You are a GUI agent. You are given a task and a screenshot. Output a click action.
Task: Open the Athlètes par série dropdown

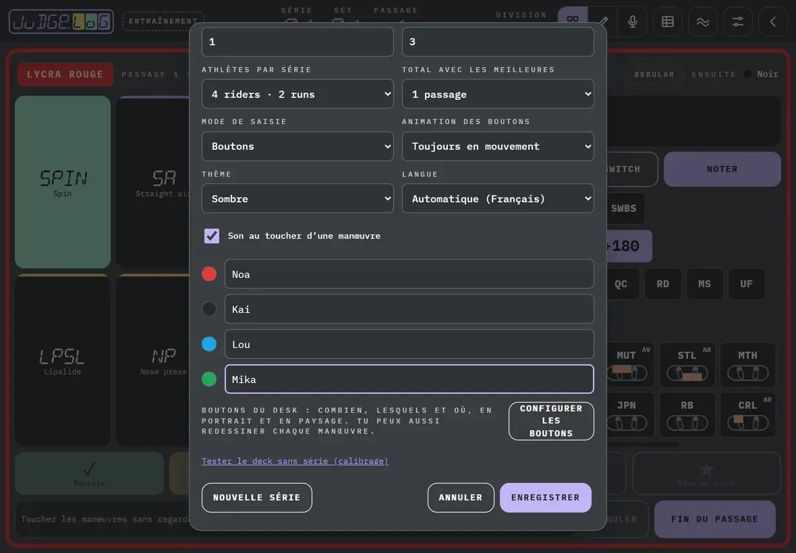[x=297, y=94]
